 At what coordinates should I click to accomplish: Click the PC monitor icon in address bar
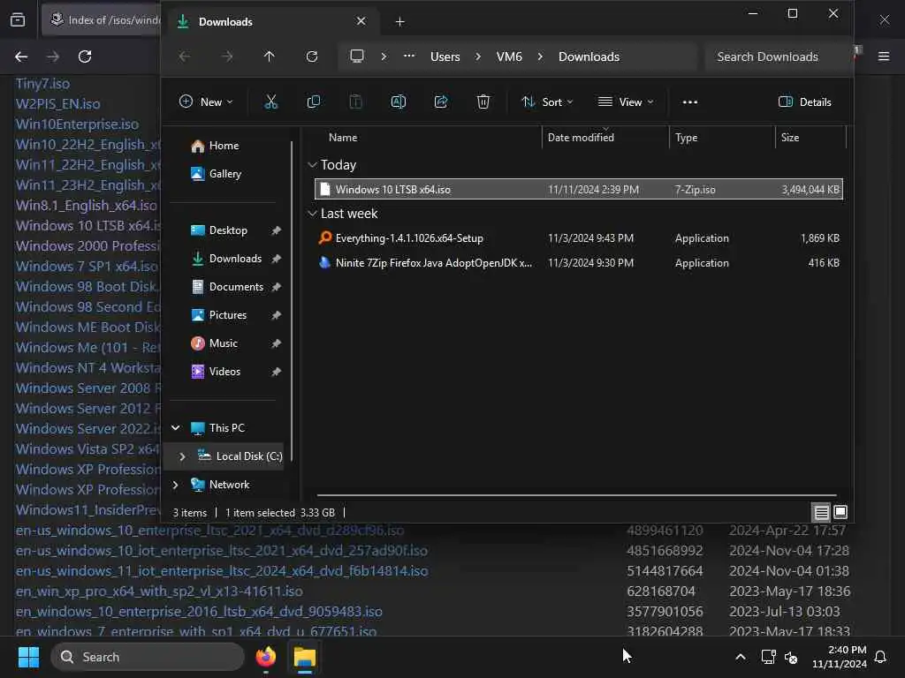[x=357, y=56]
